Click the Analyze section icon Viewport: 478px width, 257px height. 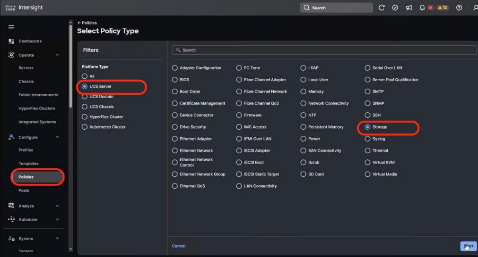[x=11, y=206]
